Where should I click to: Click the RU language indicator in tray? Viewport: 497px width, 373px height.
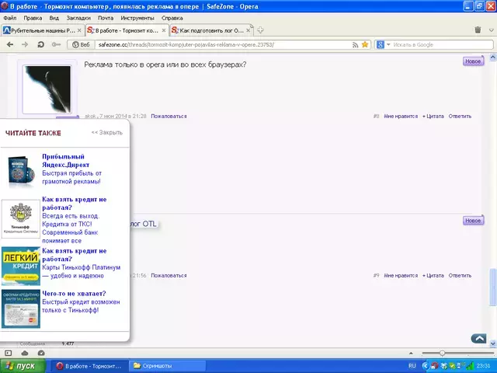pos(412,366)
